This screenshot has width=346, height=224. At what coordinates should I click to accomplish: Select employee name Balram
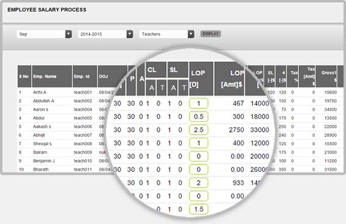point(40,152)
